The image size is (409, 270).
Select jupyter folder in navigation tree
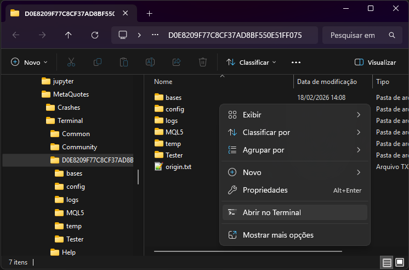click(58, 81)
